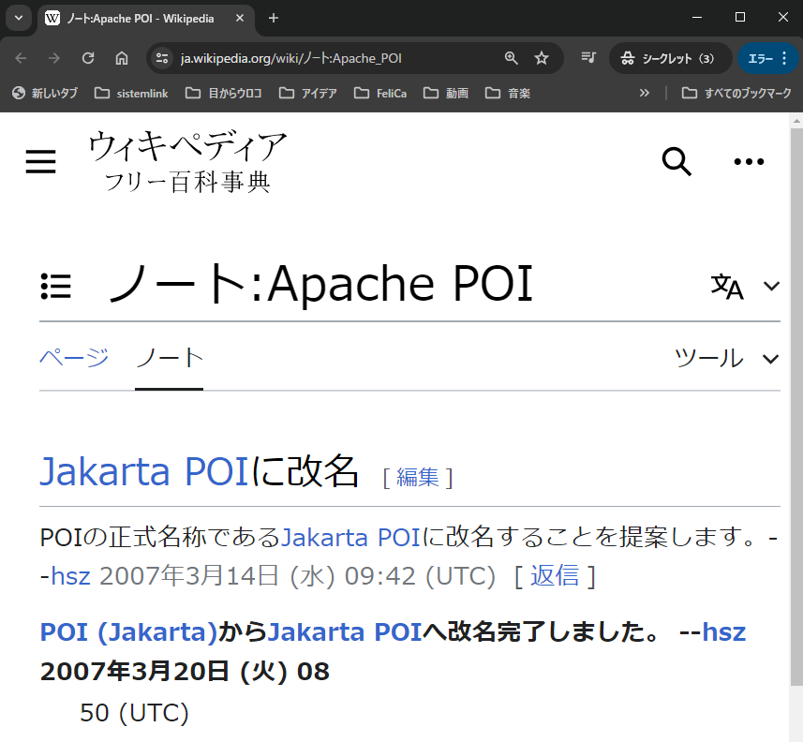Viewport: 803px width, 742px height.
Task: Click the table of contents icon beside the title
Action: click(x=55, y=285)
